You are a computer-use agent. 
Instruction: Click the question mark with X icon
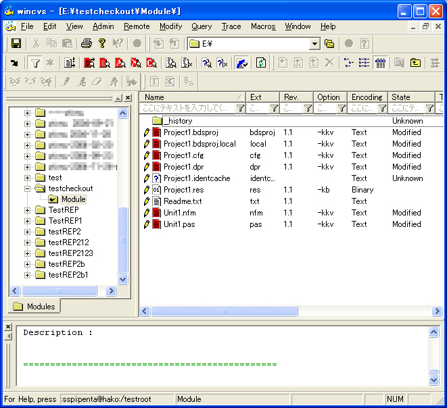[x=222, y=63]
